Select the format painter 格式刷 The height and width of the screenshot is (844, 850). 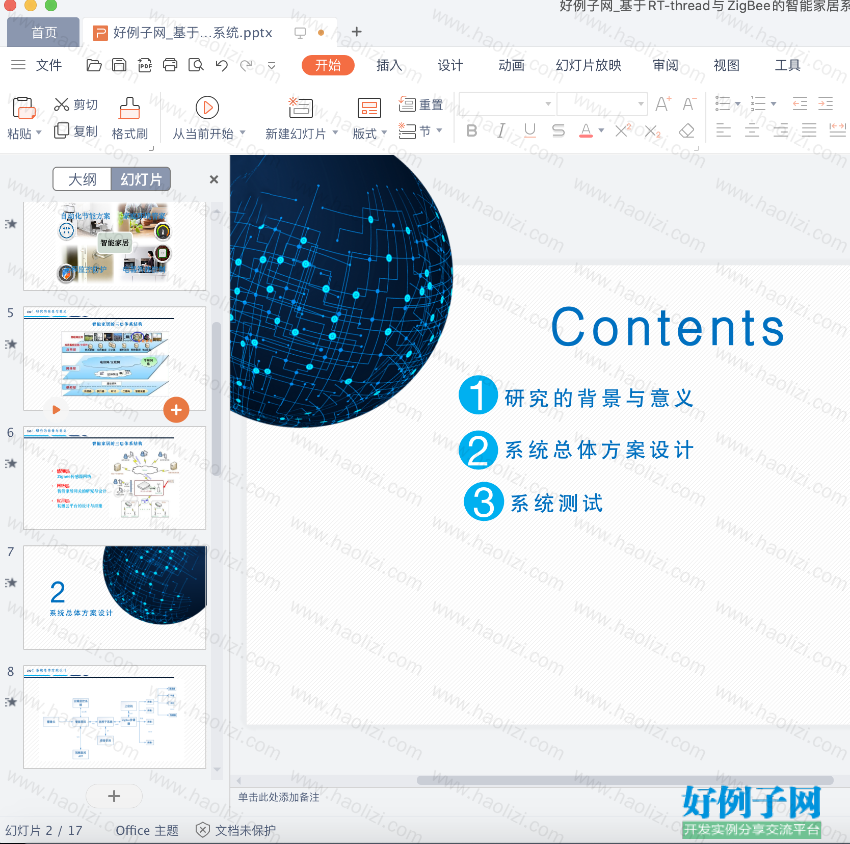129,118
